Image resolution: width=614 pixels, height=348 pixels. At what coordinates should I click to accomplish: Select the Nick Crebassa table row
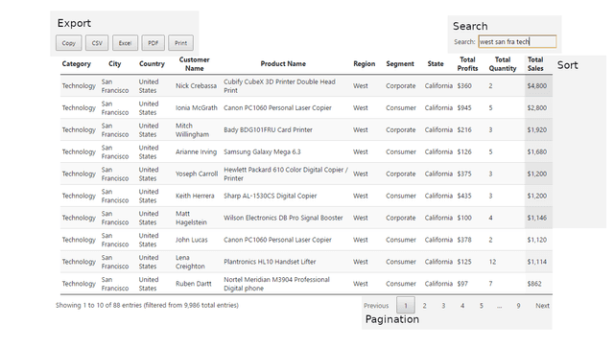pyautogui.click(x=306, y=85)
